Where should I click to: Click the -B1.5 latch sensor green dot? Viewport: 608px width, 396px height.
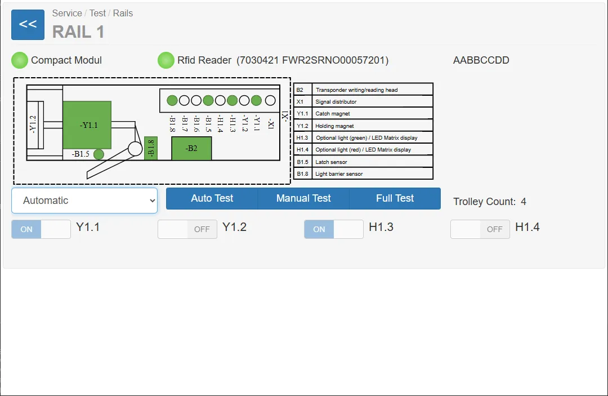99,154
